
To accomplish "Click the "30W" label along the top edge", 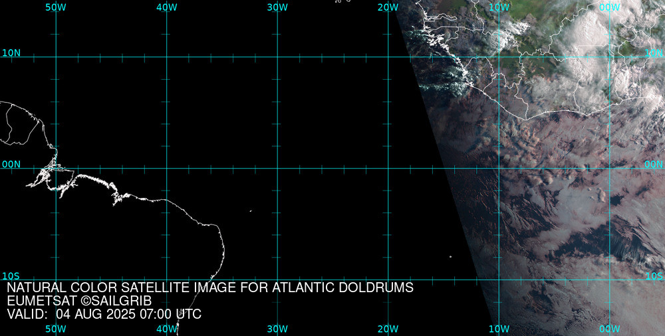I will (x=277, y=7).
